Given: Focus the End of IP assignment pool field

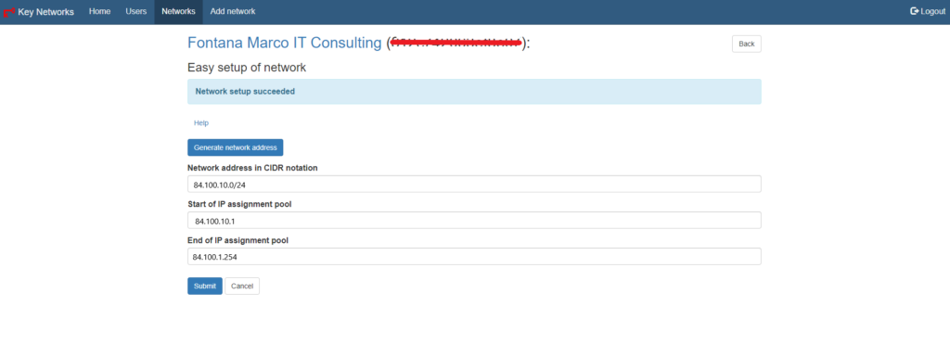Looking at the screenshot, I should tap(474, 257).
